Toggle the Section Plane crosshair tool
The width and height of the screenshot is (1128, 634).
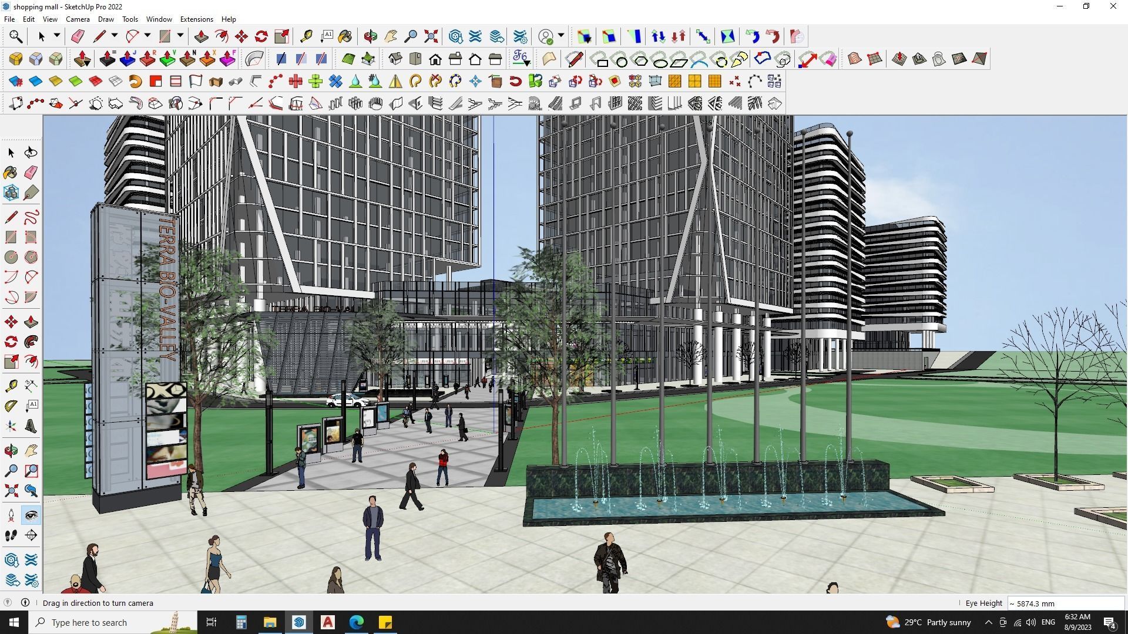31,535
